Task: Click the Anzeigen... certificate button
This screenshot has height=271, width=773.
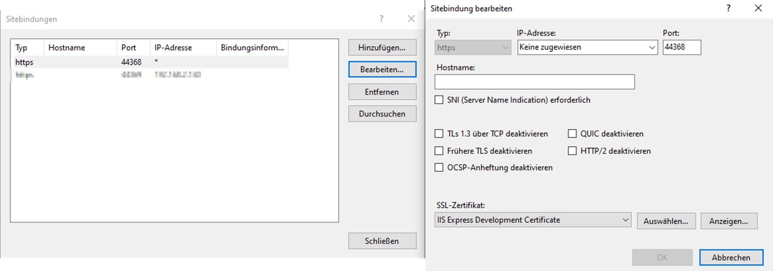Action: click(728, 221)
